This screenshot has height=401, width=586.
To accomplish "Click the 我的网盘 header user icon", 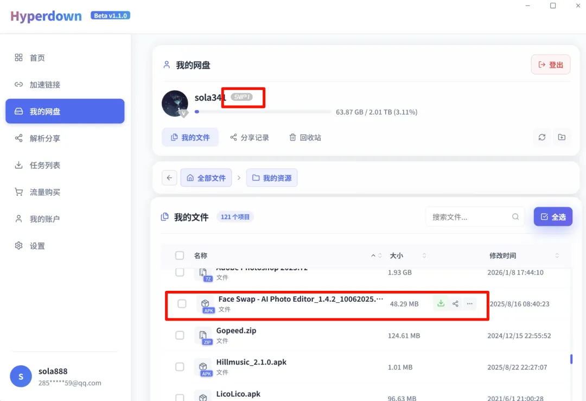I will (167, 65).
